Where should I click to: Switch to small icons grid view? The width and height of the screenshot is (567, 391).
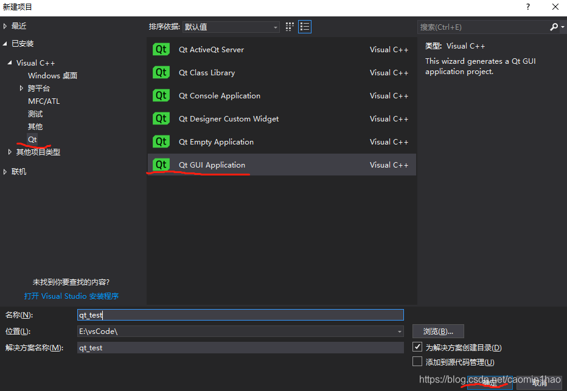click(290, 27)
